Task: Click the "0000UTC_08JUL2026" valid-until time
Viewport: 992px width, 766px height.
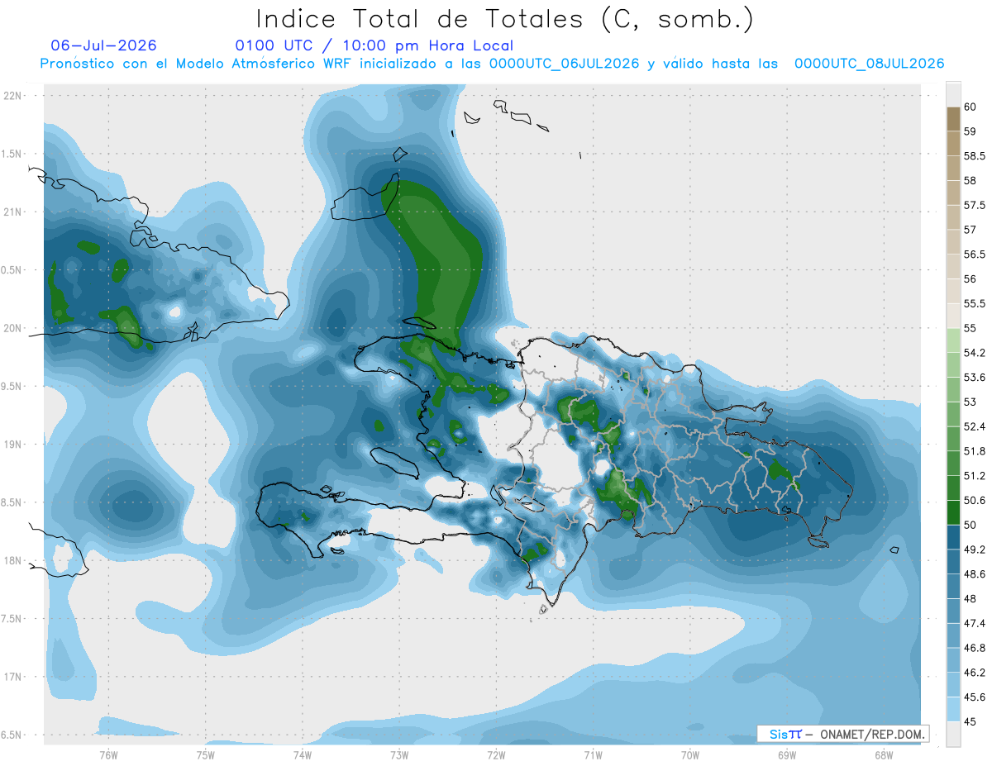Action: tap(870, 64)
